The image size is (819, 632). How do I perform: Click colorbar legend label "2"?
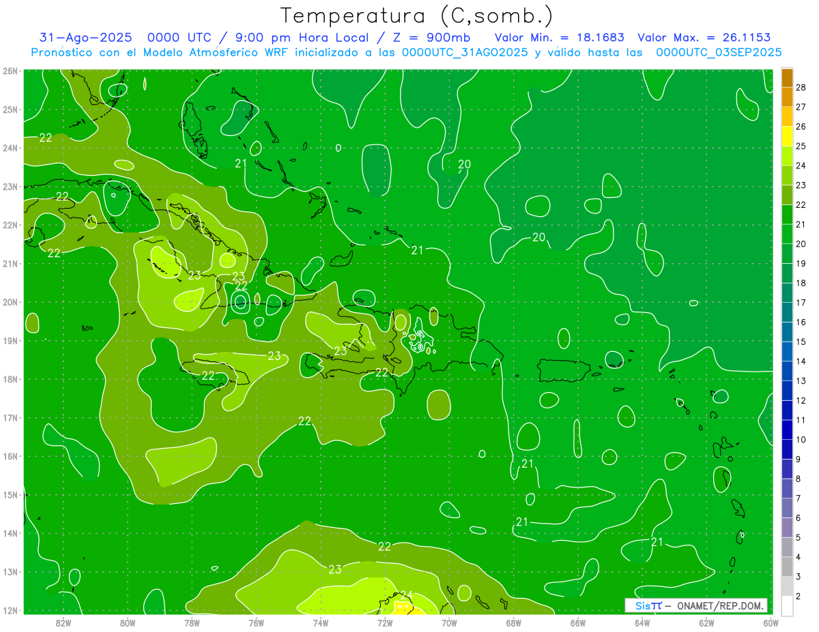click(x=799, y=596)
